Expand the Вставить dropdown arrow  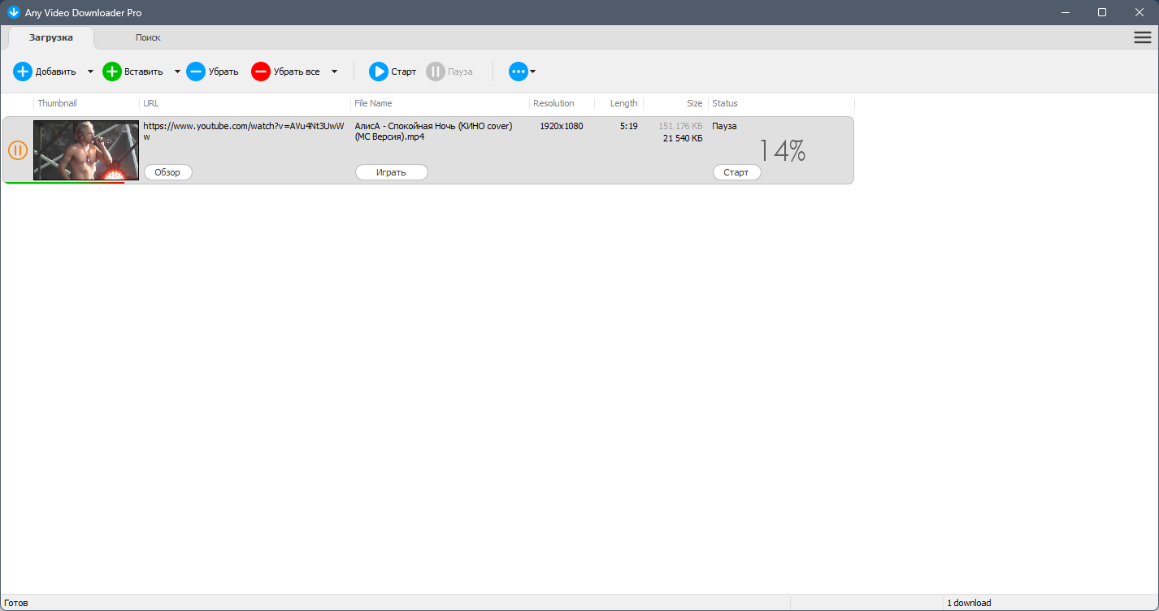pyautogui.click(x=177, y=71)
